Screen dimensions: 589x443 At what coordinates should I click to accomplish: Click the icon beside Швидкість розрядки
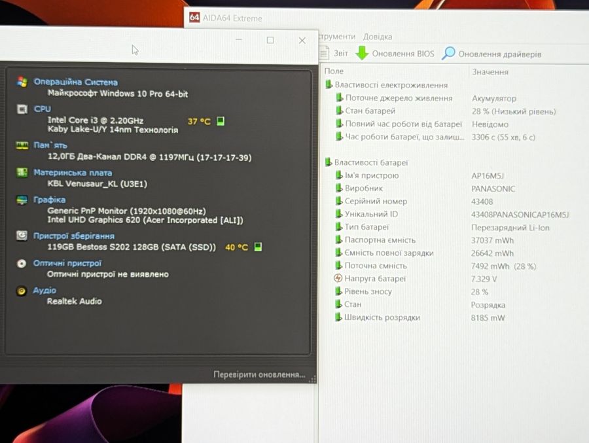(338, 317)
